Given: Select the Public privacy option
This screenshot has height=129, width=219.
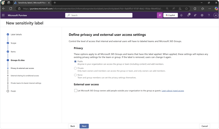Looking at the screenshot, I should coord(75,61).
